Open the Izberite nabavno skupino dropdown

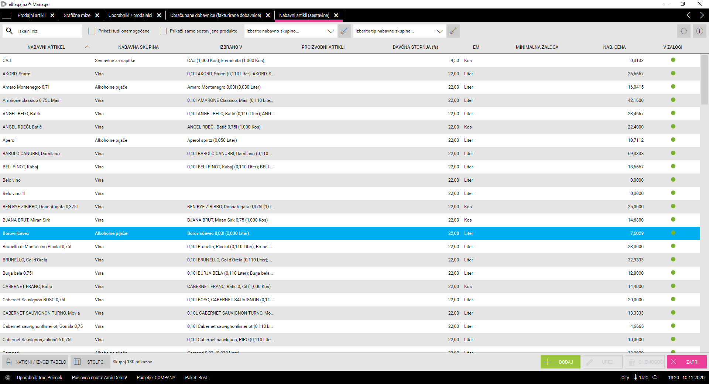click(290, 31)
